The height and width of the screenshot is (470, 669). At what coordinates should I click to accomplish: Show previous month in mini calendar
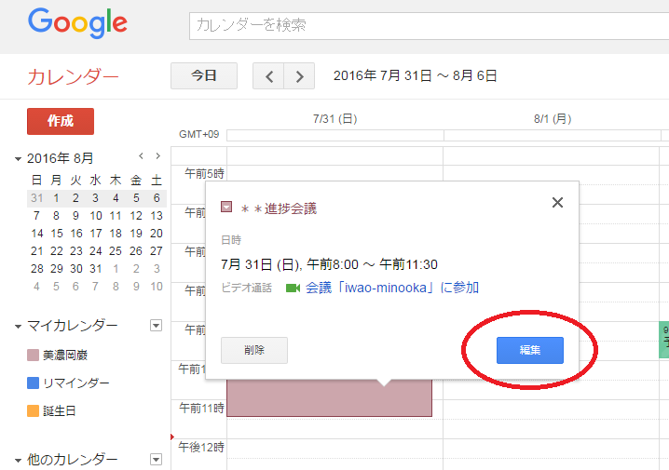141,156
